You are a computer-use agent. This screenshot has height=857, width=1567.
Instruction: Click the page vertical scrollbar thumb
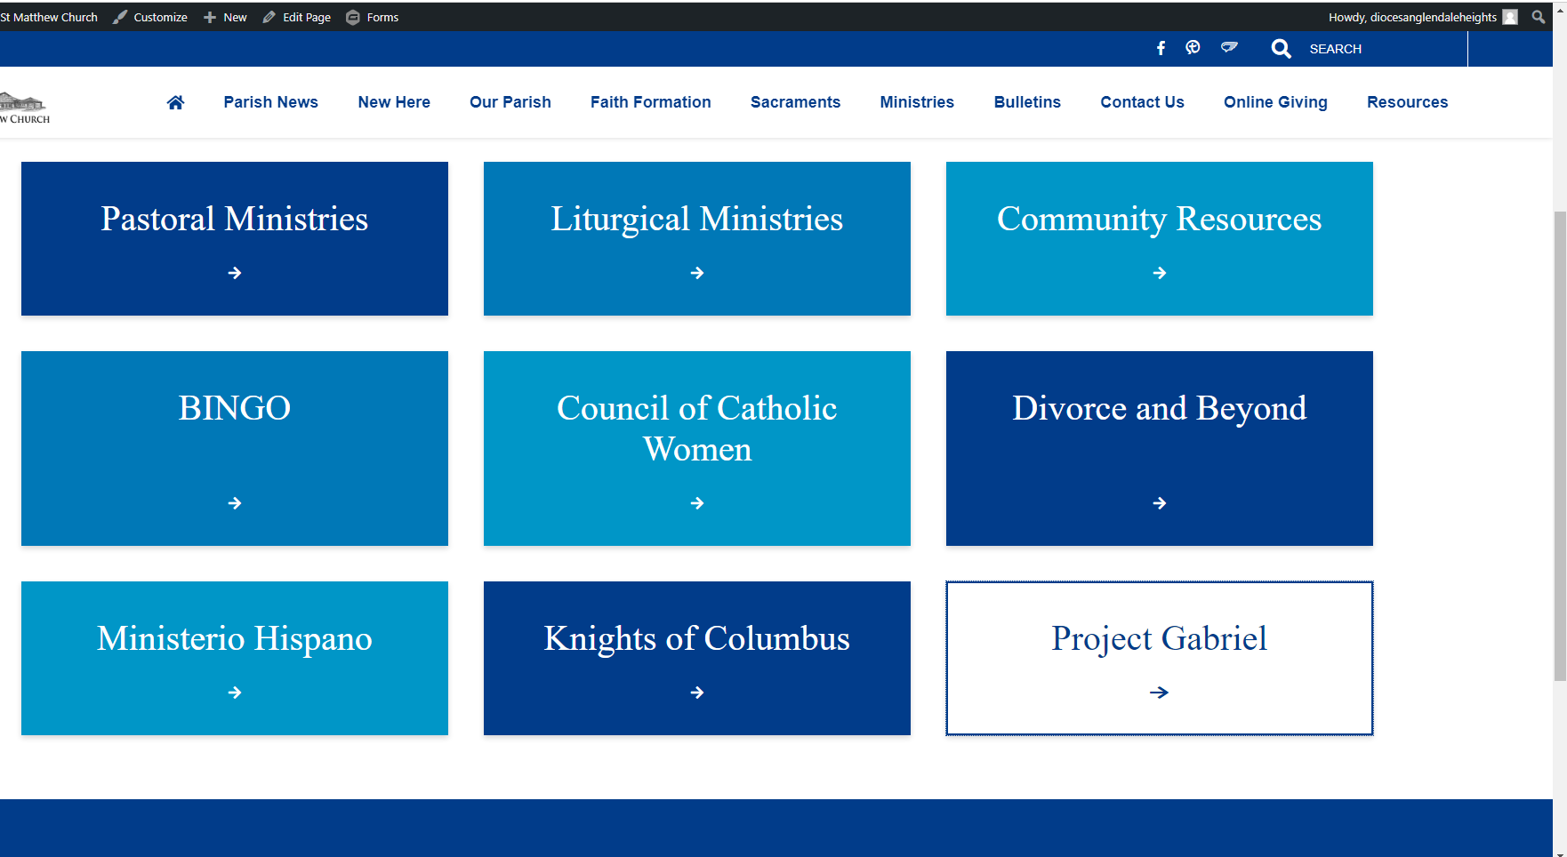point(1560,445)
